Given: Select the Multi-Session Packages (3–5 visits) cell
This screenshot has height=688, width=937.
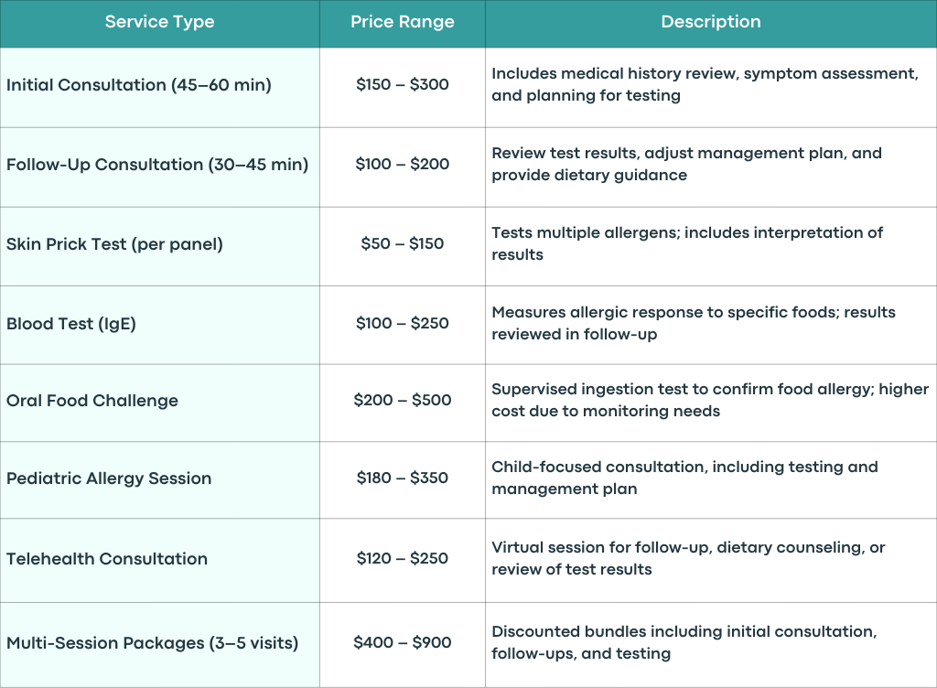Looking at the screenshot, I should [x=159, y=645].
